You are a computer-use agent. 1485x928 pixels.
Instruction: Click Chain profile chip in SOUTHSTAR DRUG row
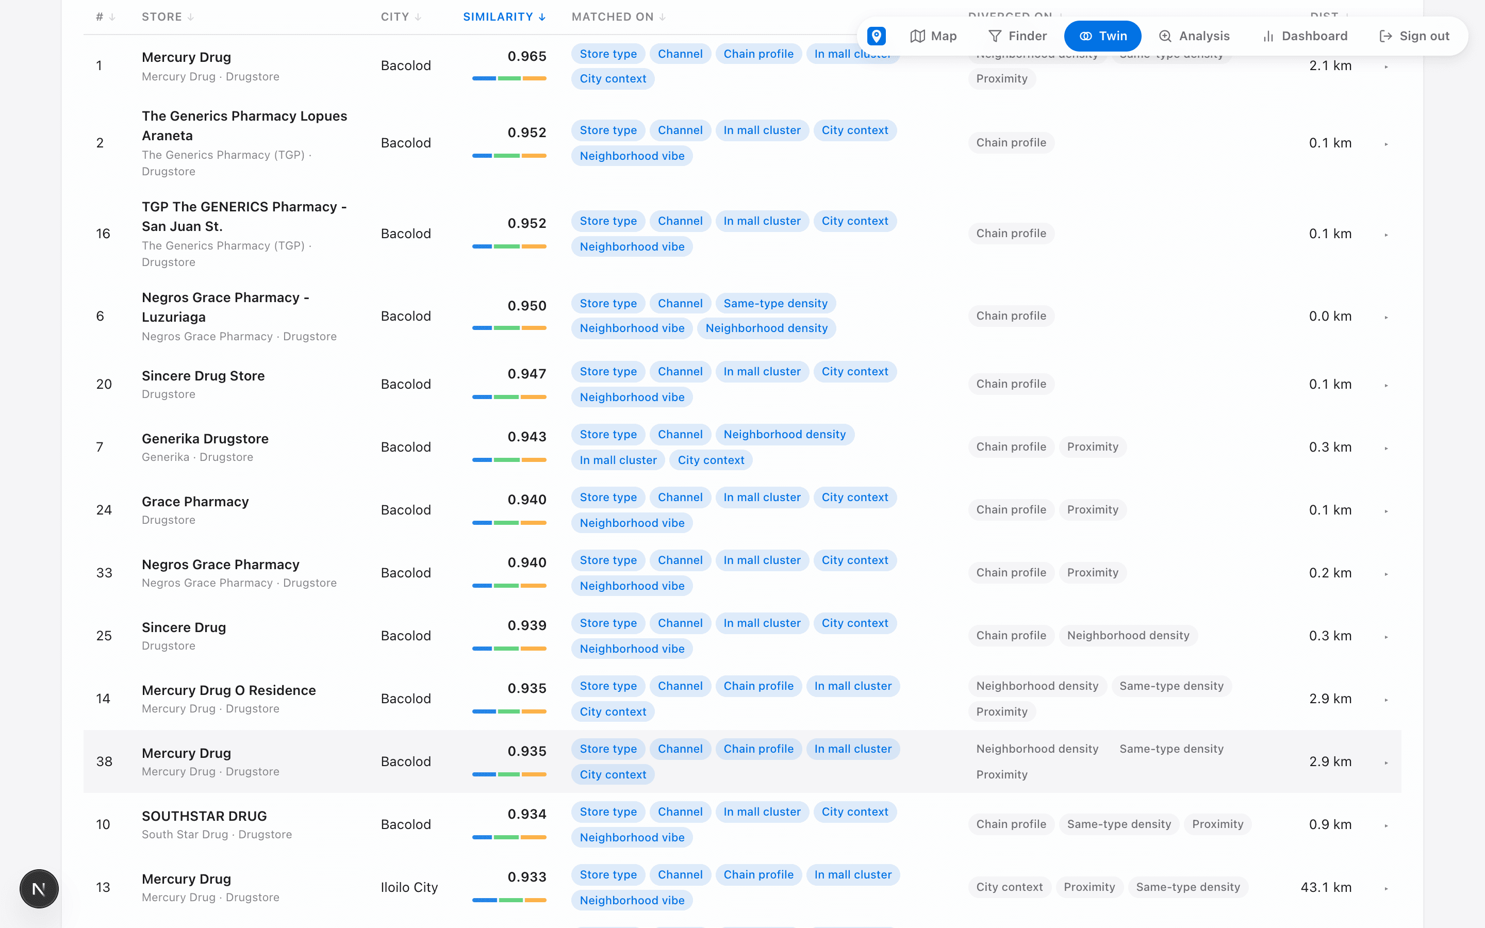coord(1011,824)
